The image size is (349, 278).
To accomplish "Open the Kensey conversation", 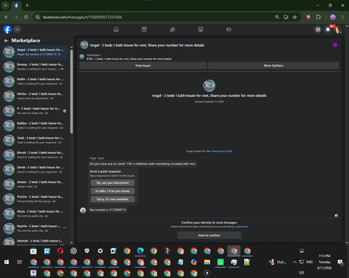I will click(x=35, y=67).
